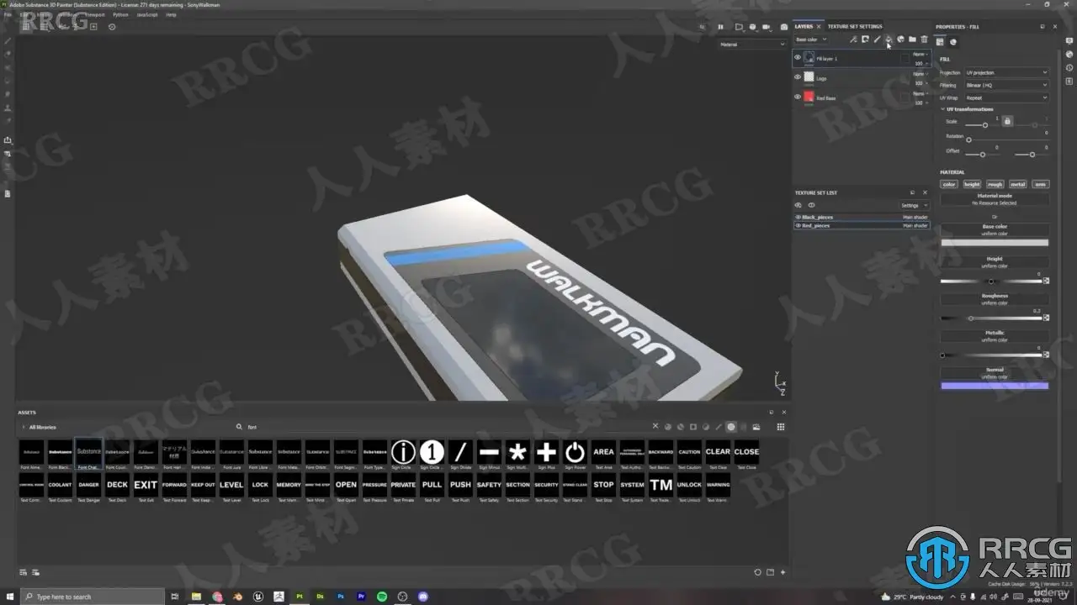1077x605 pixels.
Task: Toggle the rough material channel
Action: (x=995, y=184)
